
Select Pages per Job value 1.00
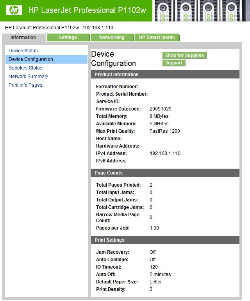(x=154, y=228)
